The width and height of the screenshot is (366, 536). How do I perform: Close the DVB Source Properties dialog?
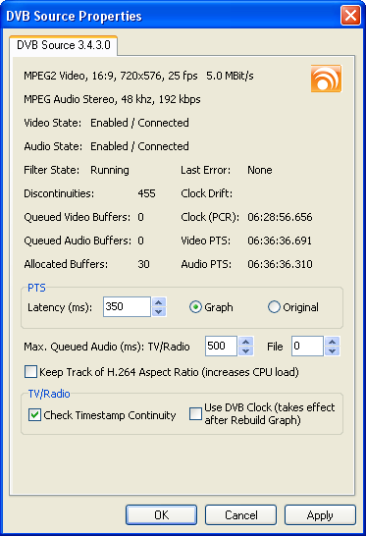tap(350, 16)
